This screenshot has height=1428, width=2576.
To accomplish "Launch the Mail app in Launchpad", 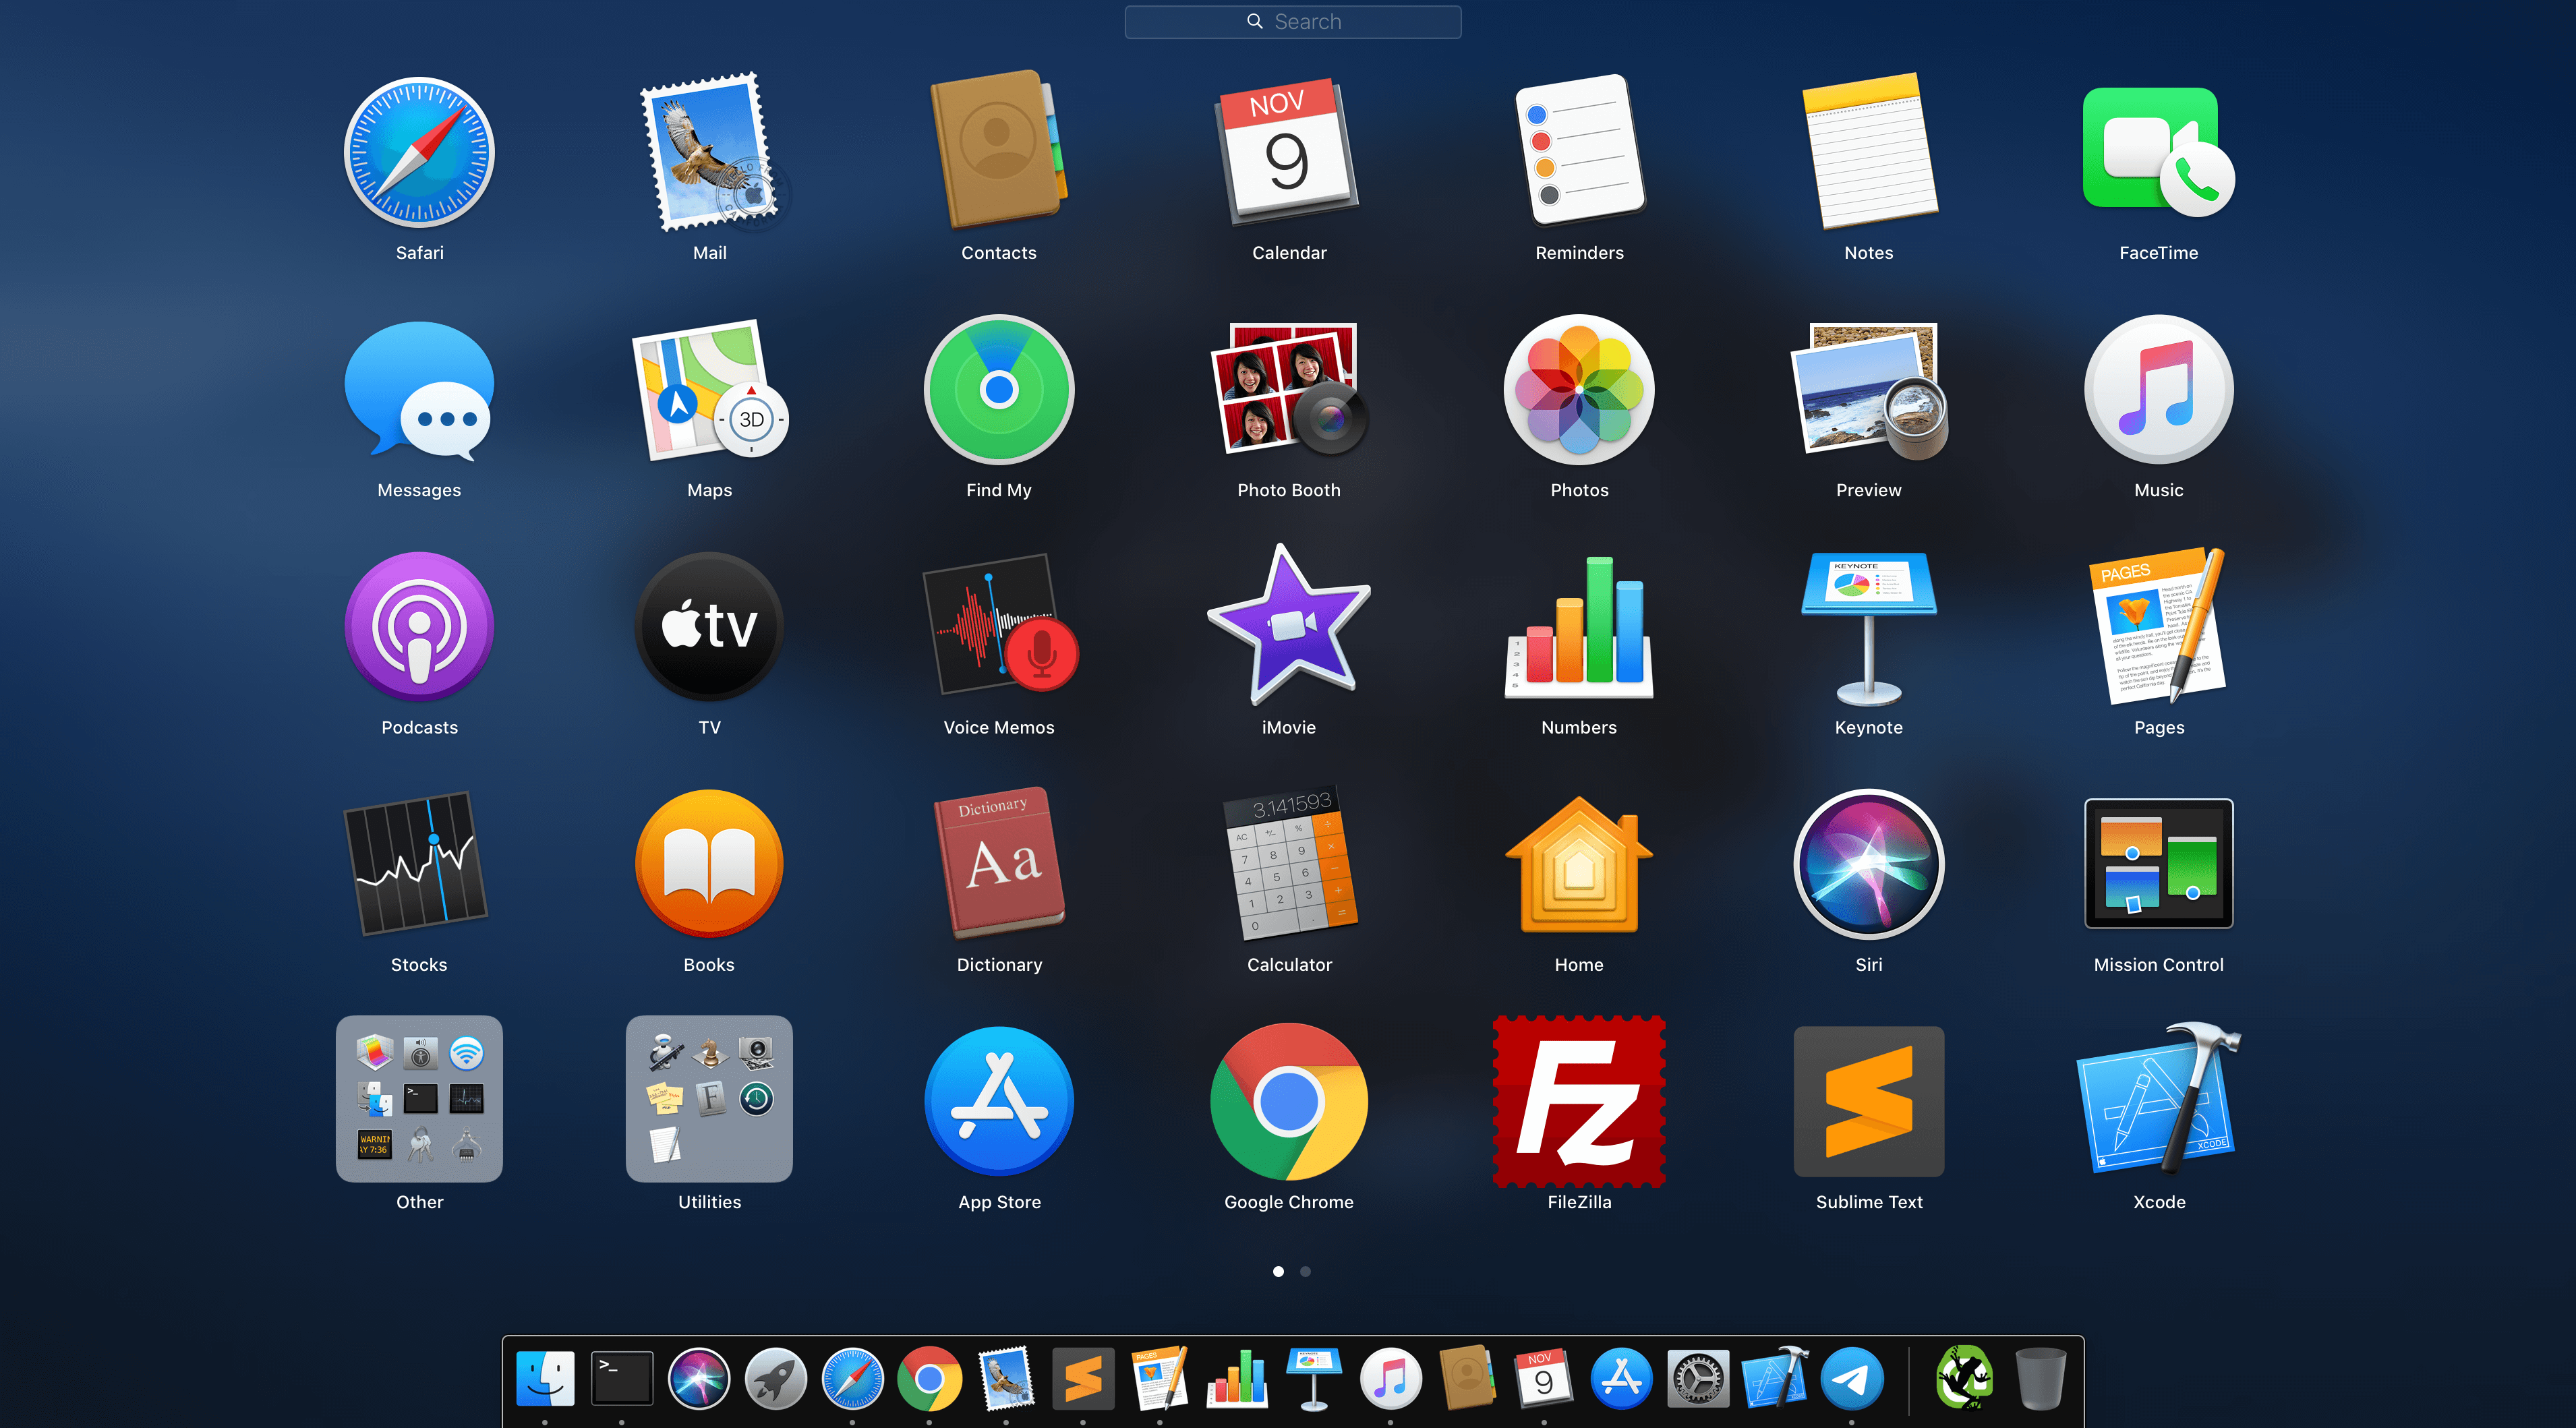I will click(x=710, y=152).
